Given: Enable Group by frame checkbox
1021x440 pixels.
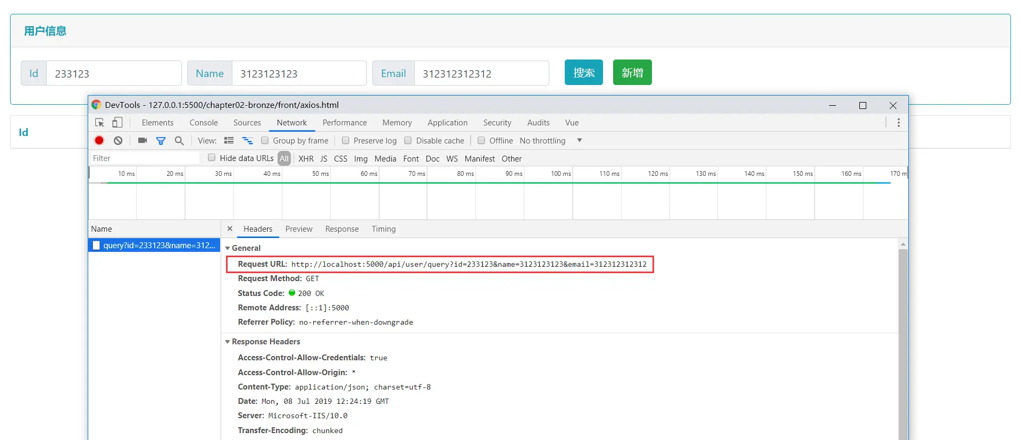Looking at the screenshot, I should click(265, 140).
